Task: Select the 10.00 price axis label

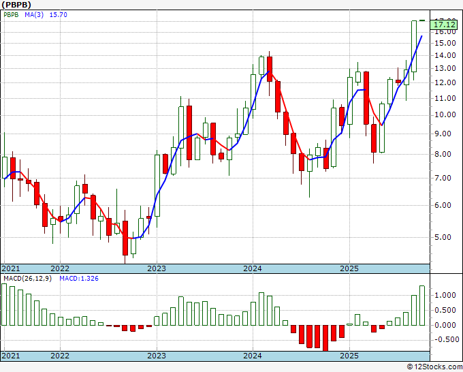Action: [x=445, y=115]
